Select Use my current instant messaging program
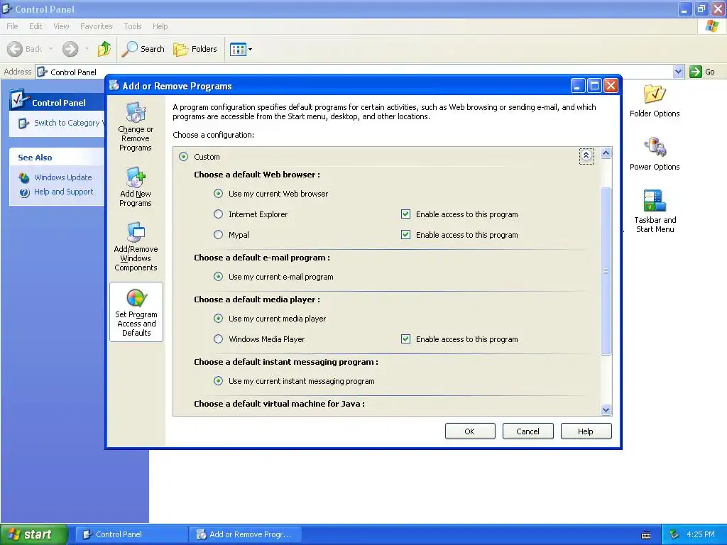The width and height of the screenshot is (727, 545). pos(219,381)
